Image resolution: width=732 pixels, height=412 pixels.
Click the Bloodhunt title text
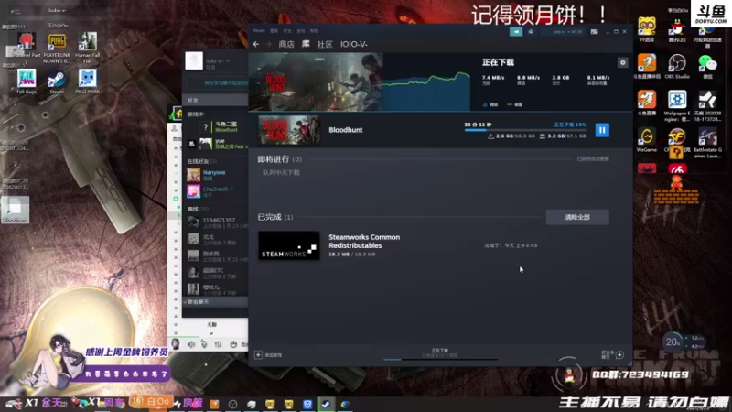(x=346, y=130)
